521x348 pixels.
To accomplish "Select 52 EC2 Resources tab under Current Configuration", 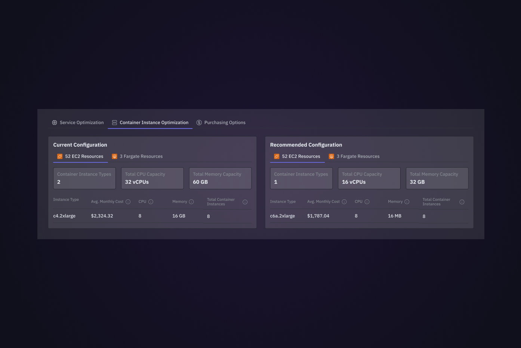I will coord(80,156).
